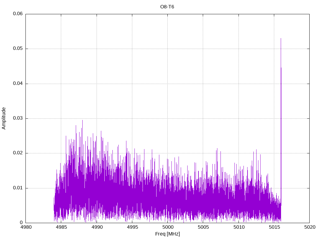Click the 0.06 y-axis tick label
Screen dimensions: 318x238
(18, 14)
